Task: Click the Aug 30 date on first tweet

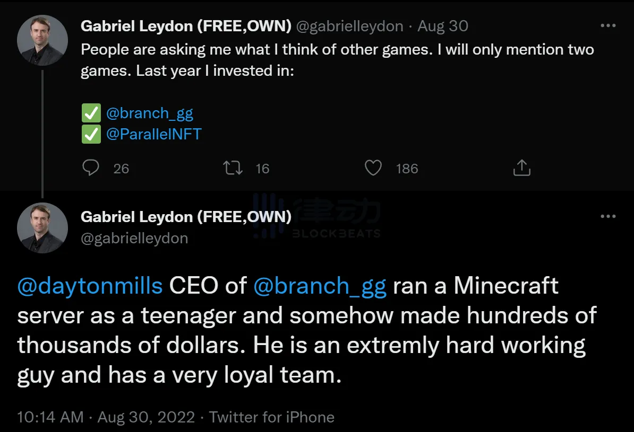Action: coord(443,25)
